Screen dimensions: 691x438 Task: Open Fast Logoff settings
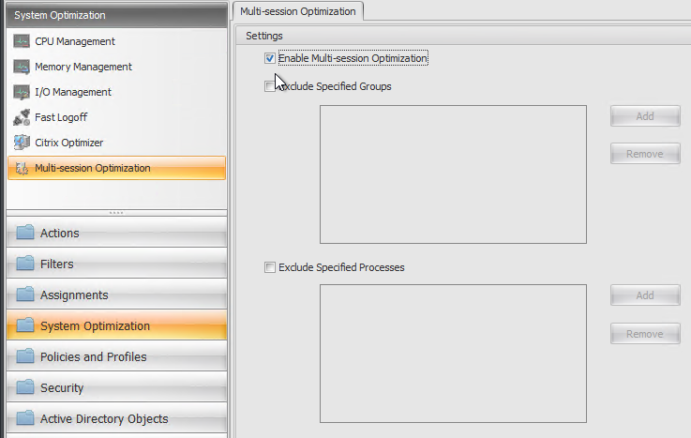tap(117, 117)
